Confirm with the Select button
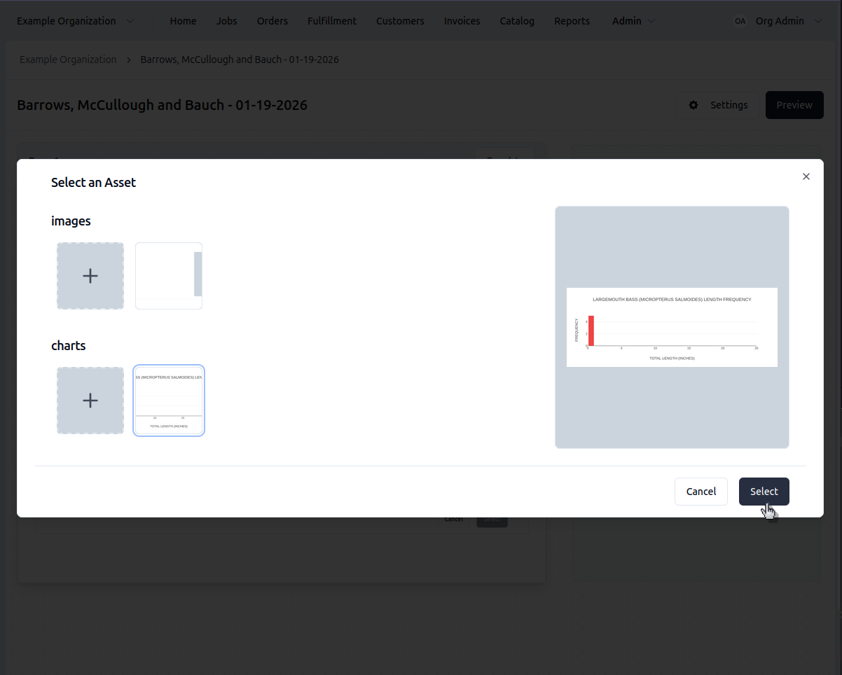 tap(764, 492)
